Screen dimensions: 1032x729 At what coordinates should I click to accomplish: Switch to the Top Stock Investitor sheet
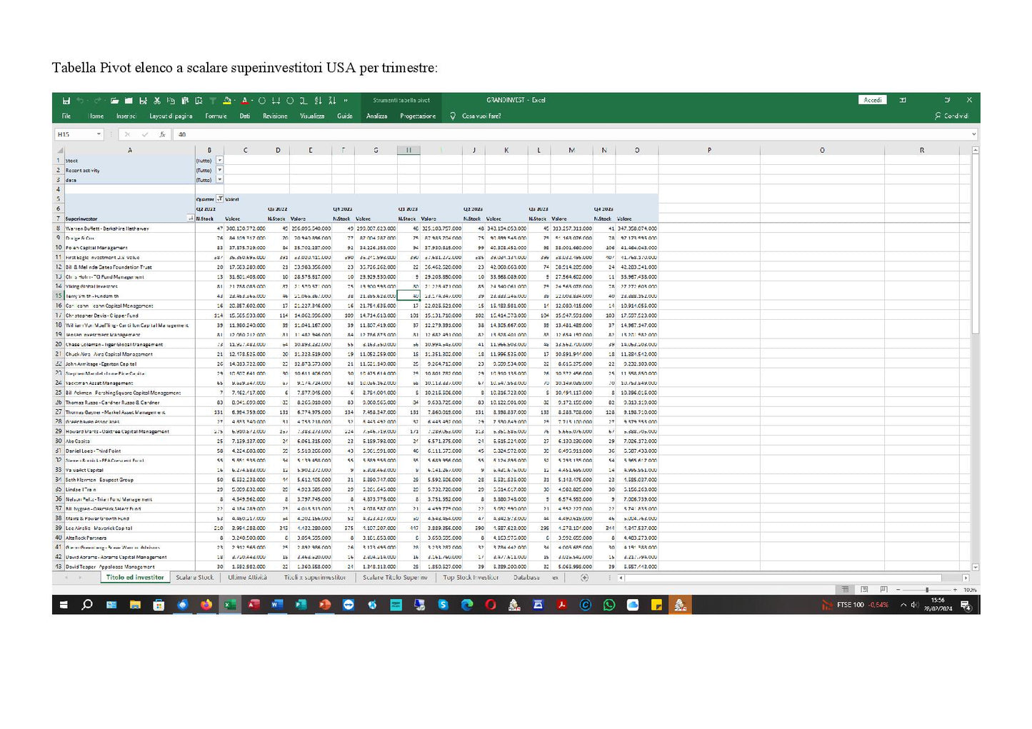471,578
